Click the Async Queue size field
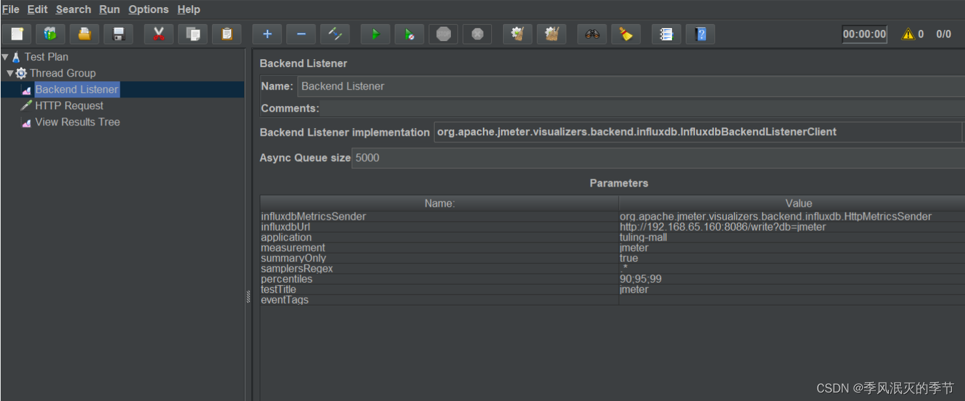 click(658, 158)
